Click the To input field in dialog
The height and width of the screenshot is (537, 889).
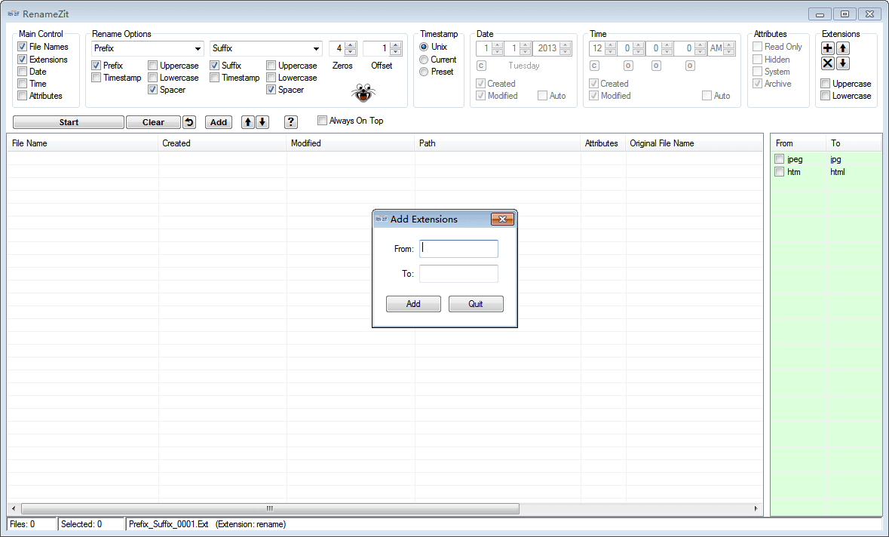[458, 274]
